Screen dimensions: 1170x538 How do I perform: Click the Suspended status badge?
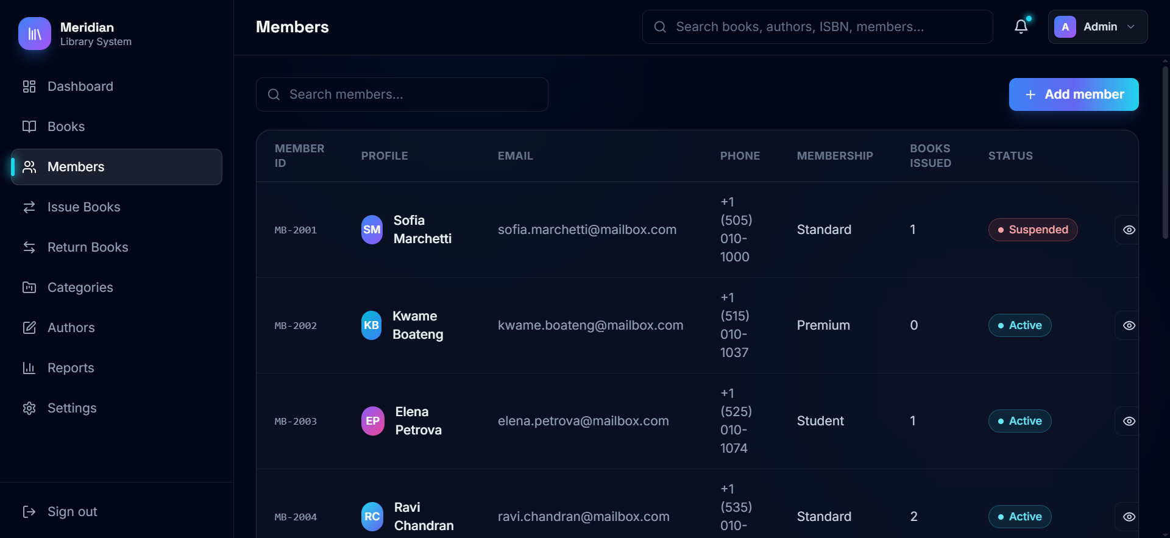coord(1033,230)
